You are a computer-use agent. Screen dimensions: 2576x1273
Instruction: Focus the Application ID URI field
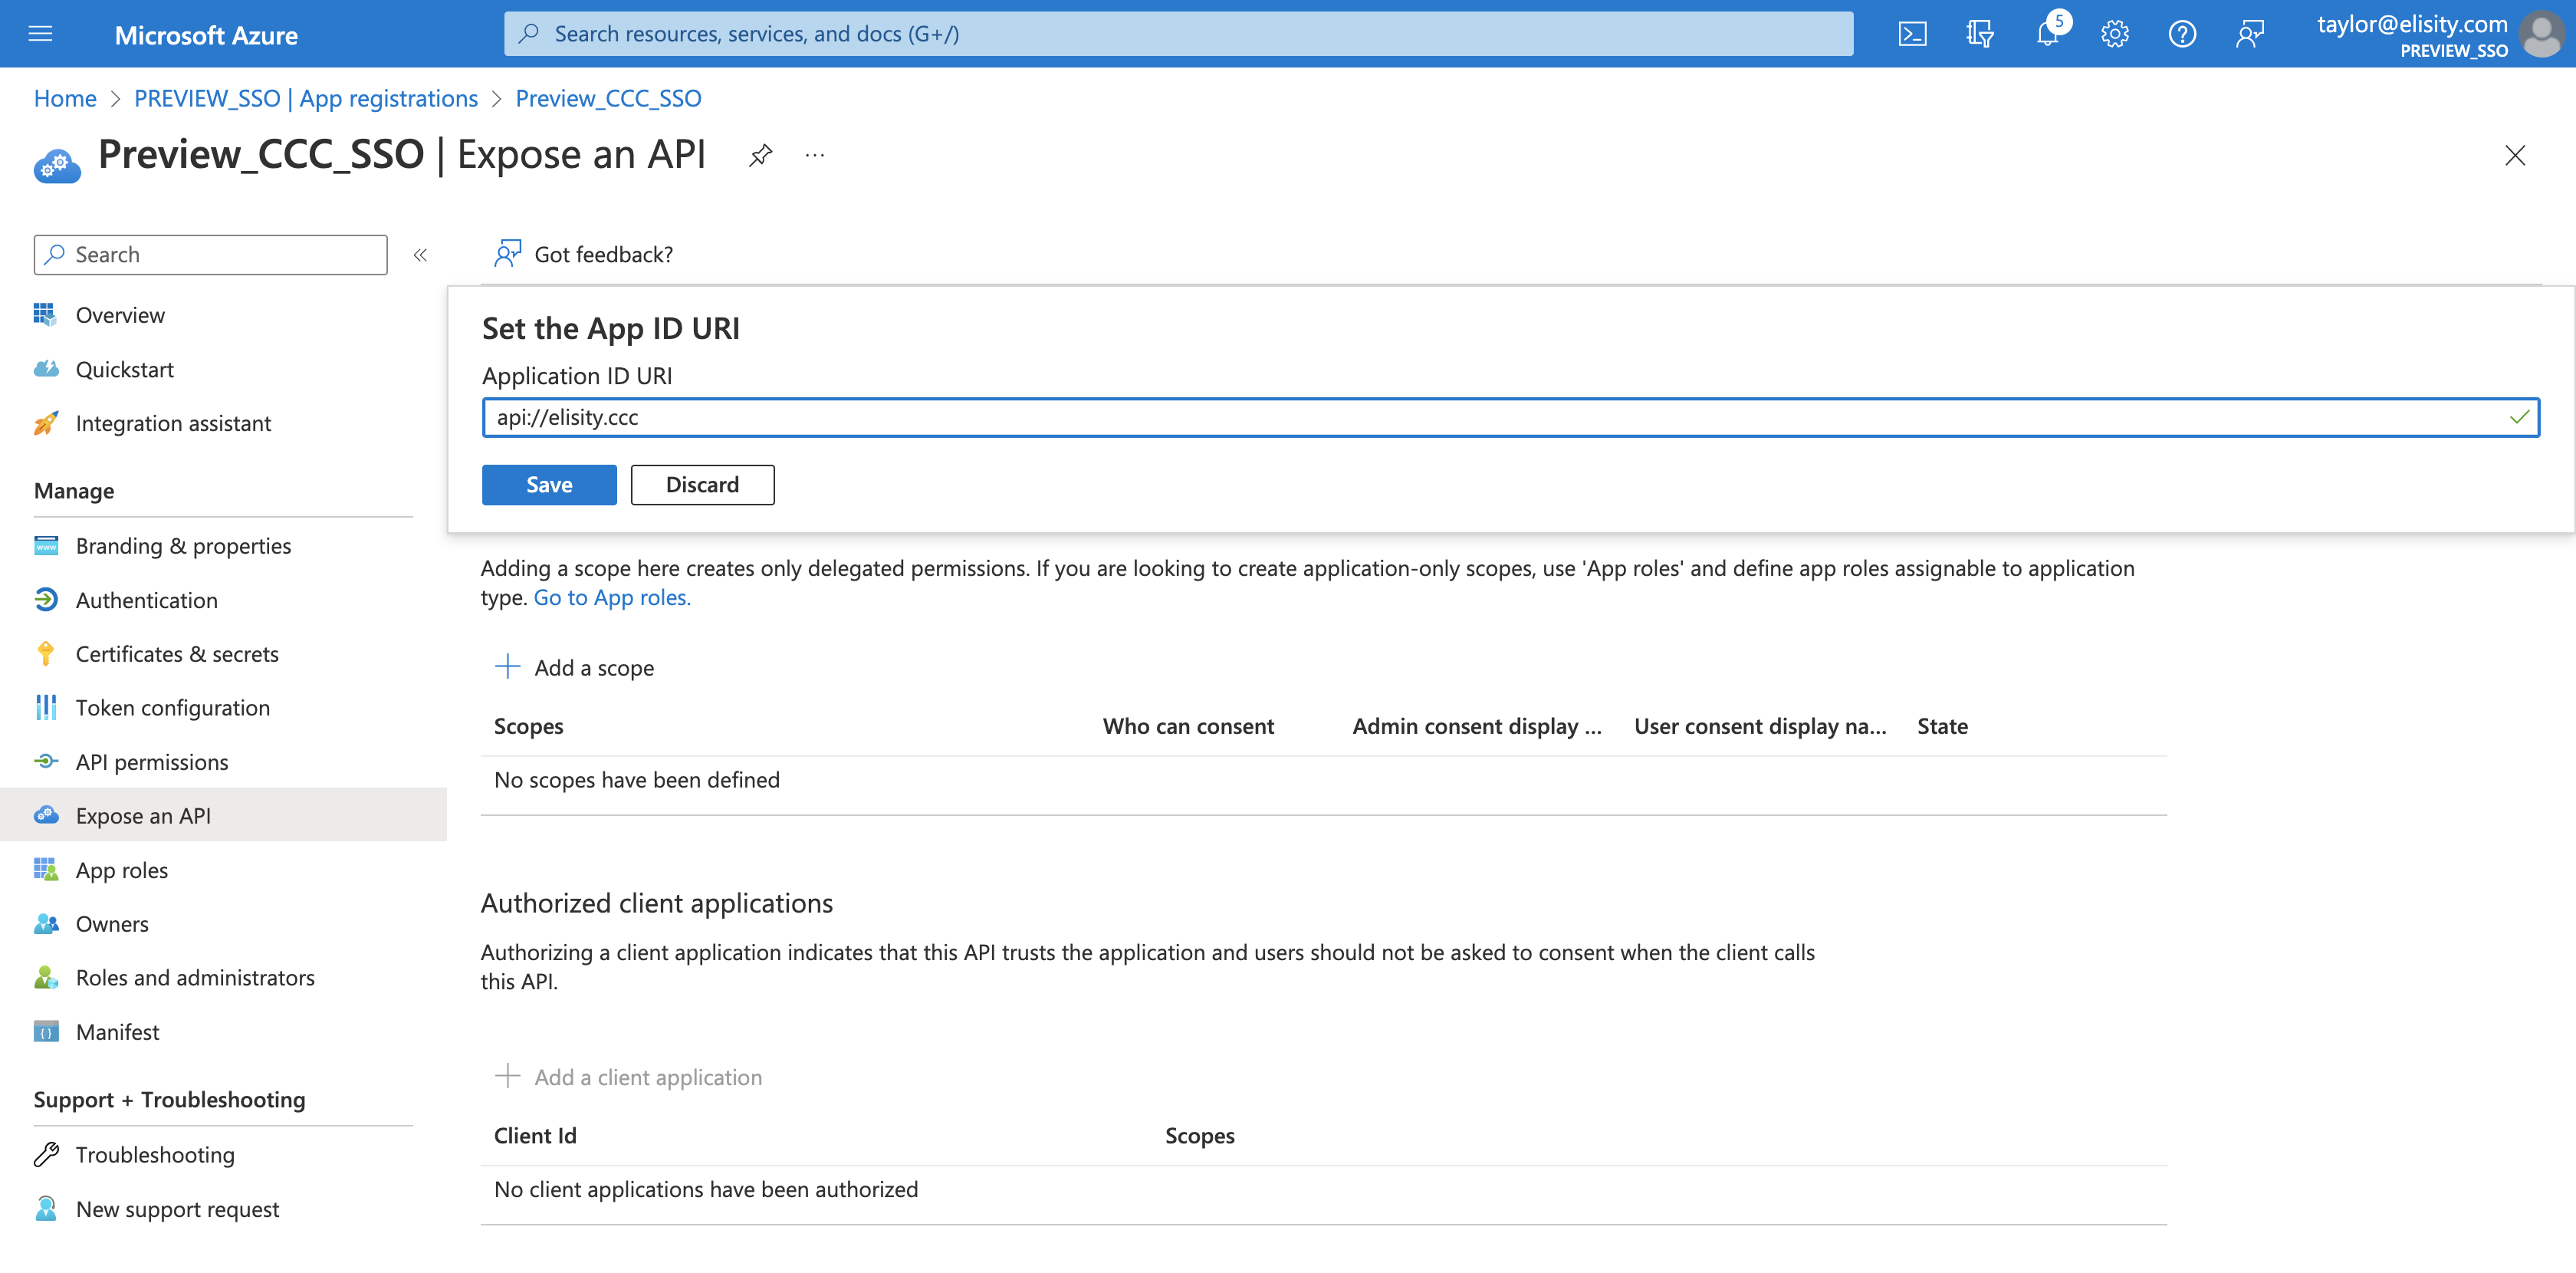click(1510, 418)
